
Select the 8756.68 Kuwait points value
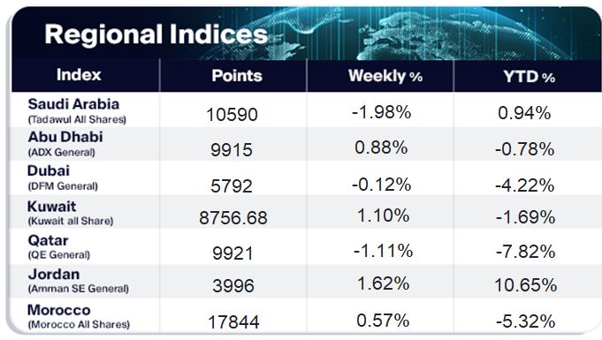point(233,218)
